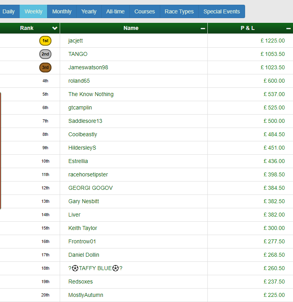Click the TAFFY BLUE name
This screenshot has width=293, height=302.
click(95, 268)
